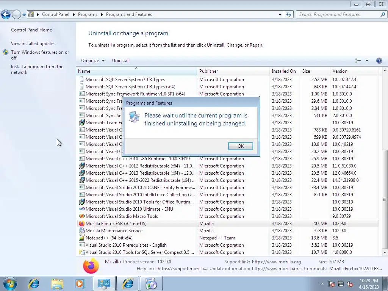The image size is (388, 291).
Task: Click the shield icon beside Windows features
Action: tap(5, 52)
